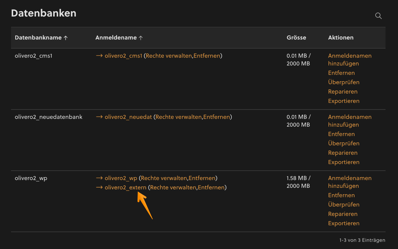Select database name olivero2_neuedatenbank cell

49,117
